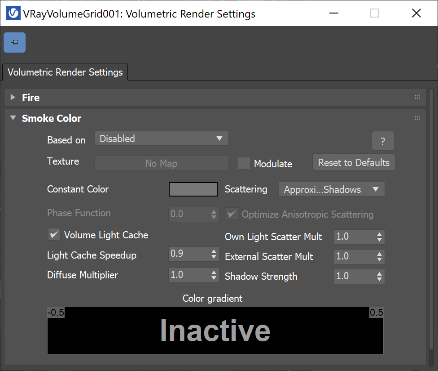
Task: Click the grip dots on the Fire rollout
Action: pos(417,97)
